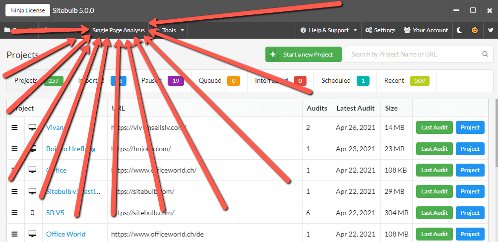Toggle dark mode moon icon
Screen dimensions: 498x242
459,30
